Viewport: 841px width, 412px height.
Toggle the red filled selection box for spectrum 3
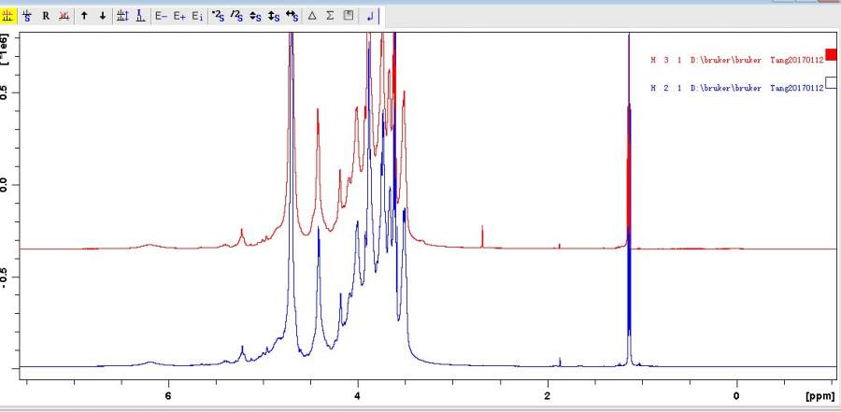[x=831, y=55]
